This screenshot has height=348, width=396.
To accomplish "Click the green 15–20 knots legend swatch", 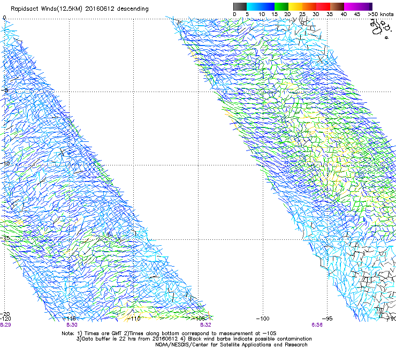I will [281, 6].
